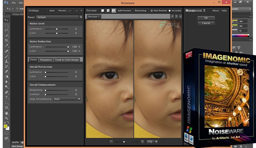This screenshot has height=148, width=256.
Task: Click Add Preview button
Action: click(x=124, y=11)
